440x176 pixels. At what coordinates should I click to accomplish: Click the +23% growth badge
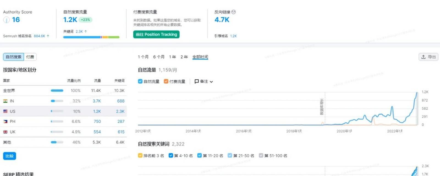tap(86, 20)
